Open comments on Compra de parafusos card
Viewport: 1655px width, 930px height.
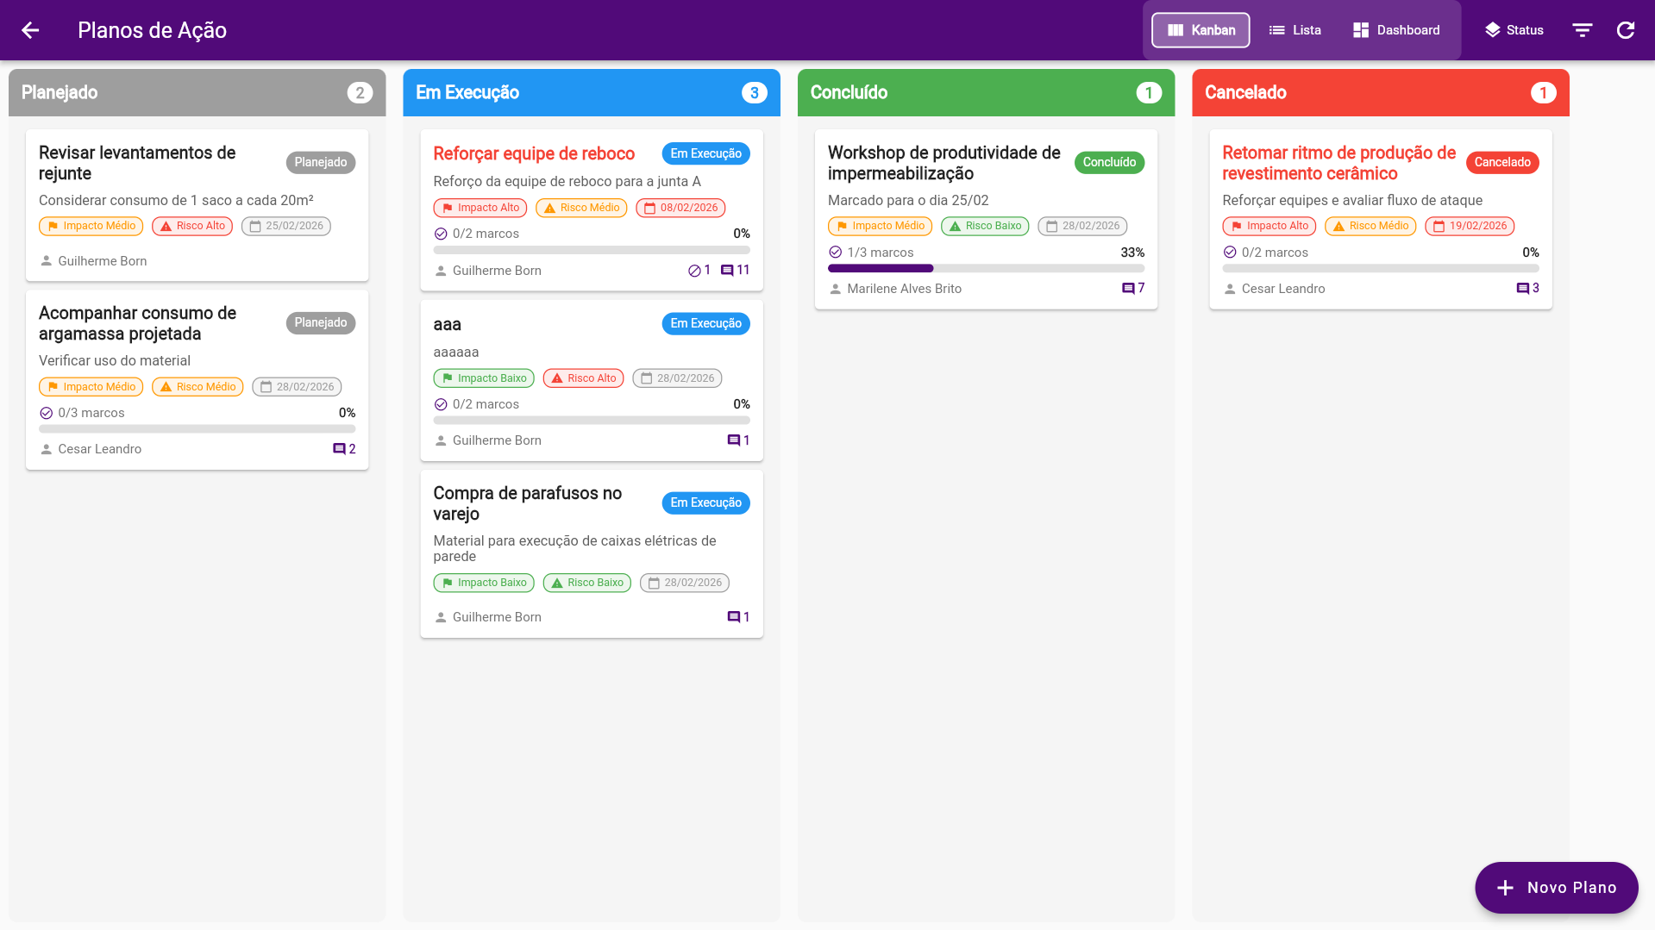coord(737,617)
